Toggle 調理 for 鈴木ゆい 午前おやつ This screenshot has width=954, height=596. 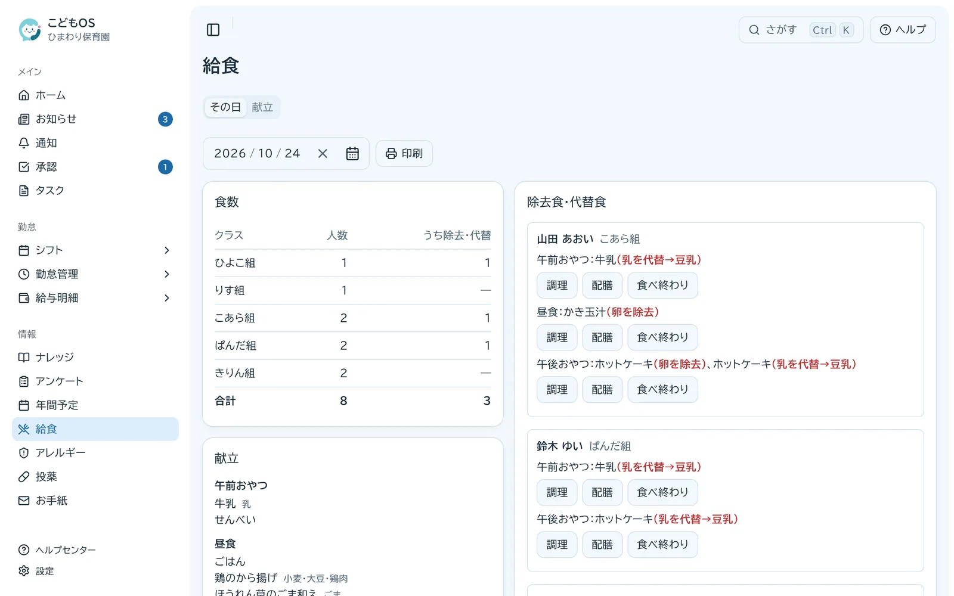[x=557, y=492]
